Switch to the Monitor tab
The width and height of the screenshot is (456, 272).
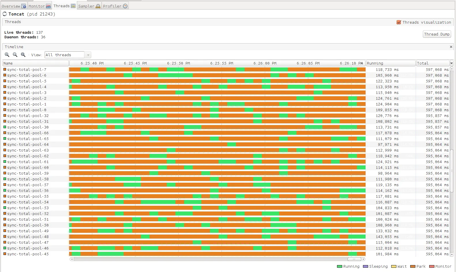[x=40, y=6]
